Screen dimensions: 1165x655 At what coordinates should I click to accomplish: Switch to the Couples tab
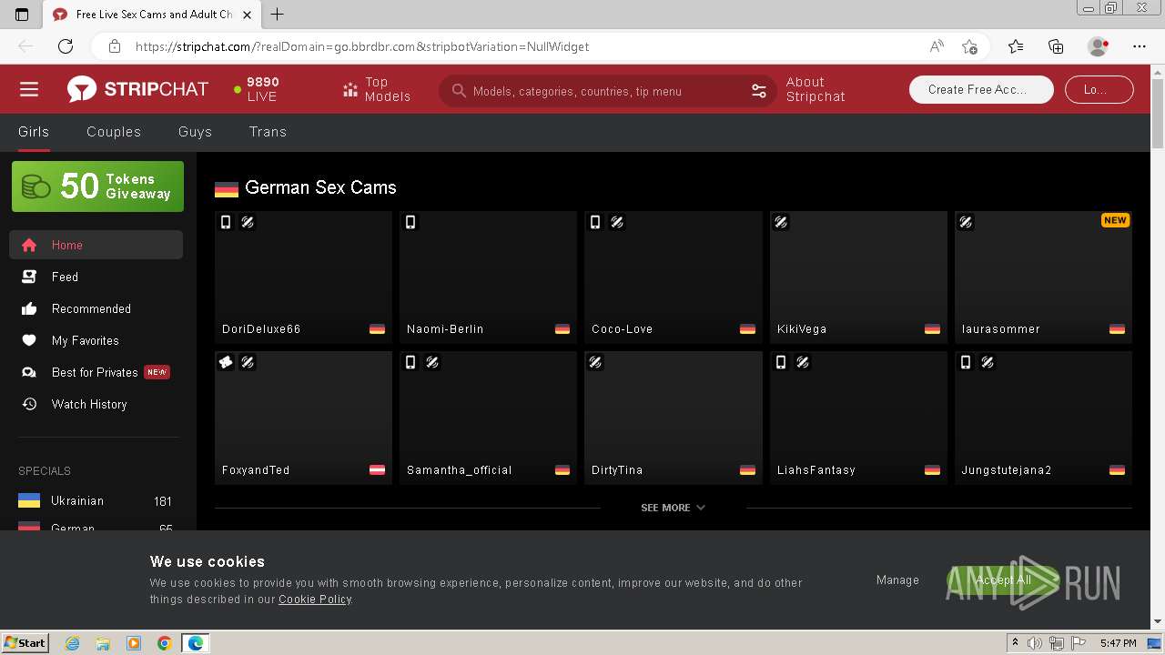coord(114,132)
